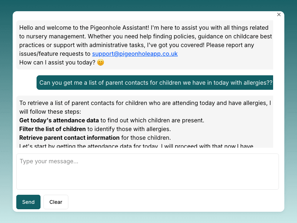Select the user's allergies question bubble
The width and height of the screenshot is (297, 223).
(x=156, y=83)
